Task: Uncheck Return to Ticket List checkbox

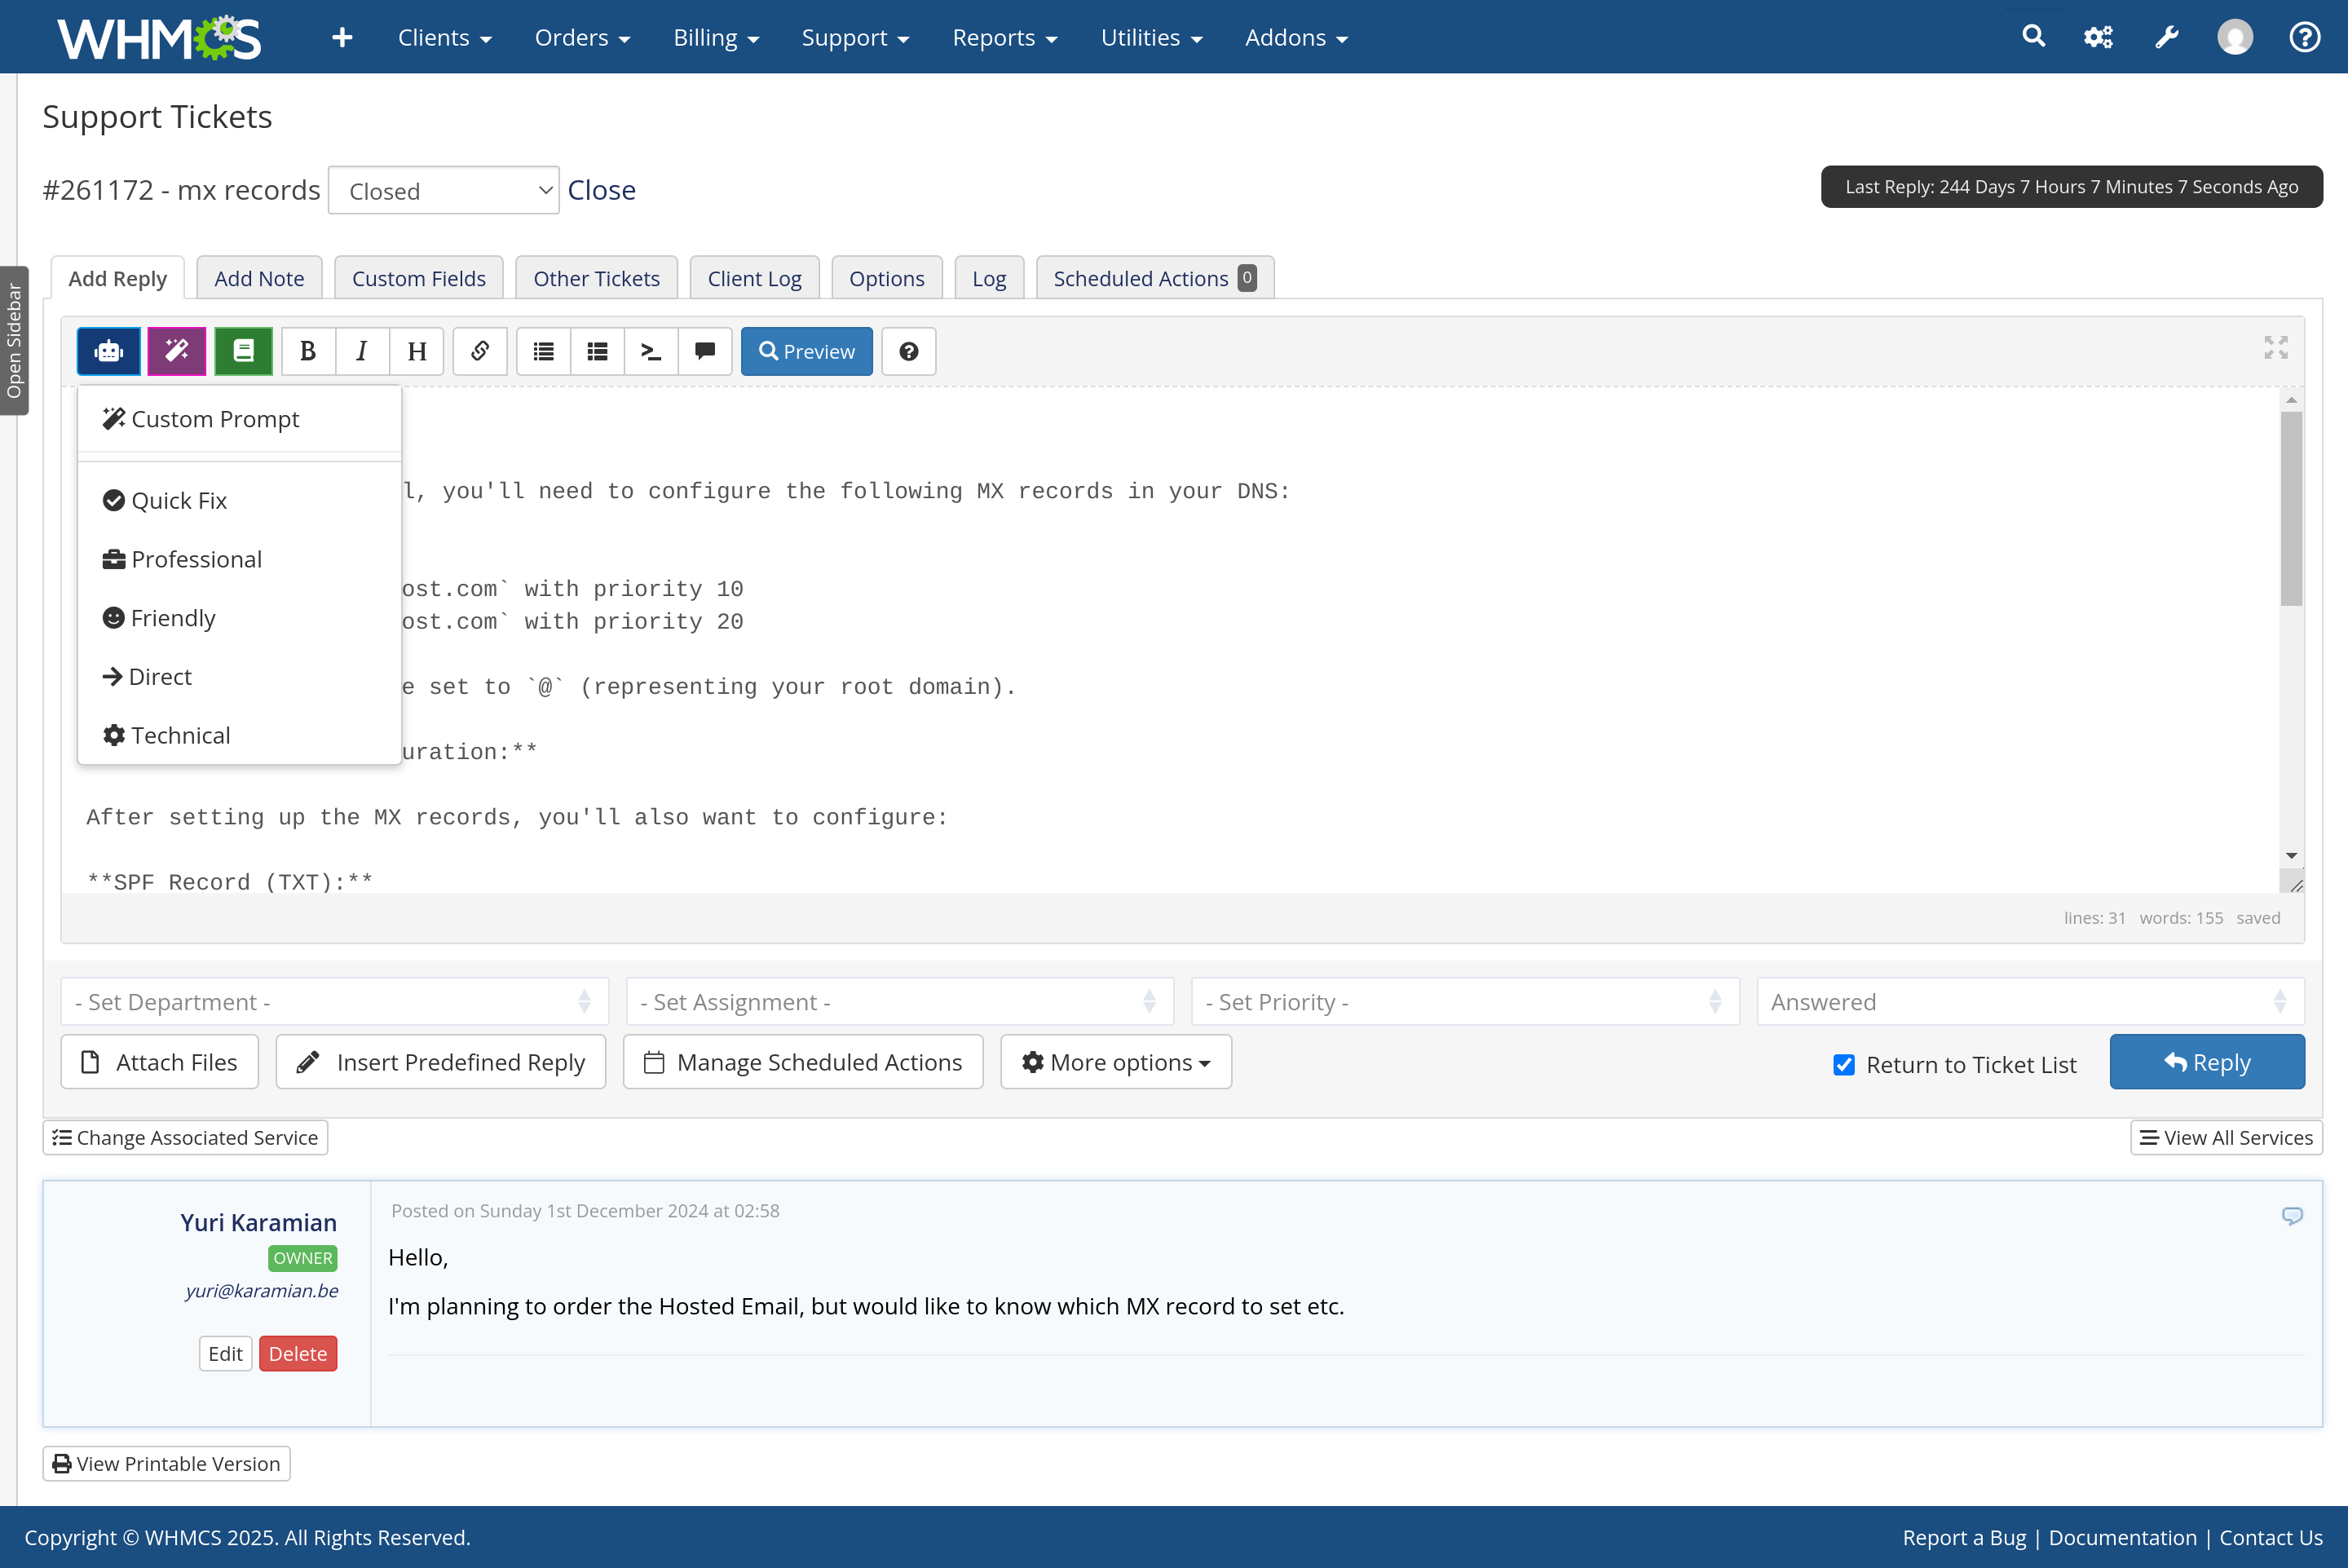Action: pyautogui.click(x=1844, y=1065)
